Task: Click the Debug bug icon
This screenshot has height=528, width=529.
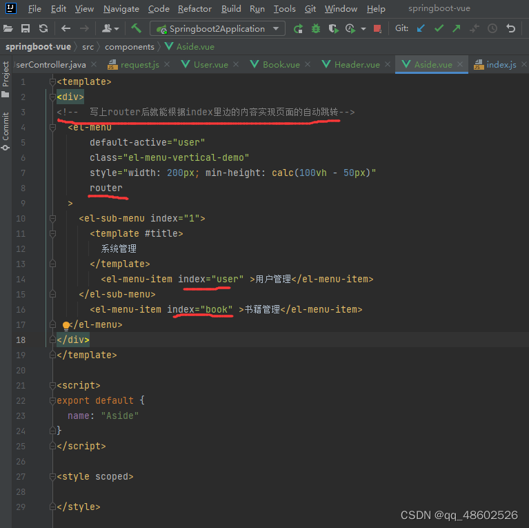Action: click(316, 29)
